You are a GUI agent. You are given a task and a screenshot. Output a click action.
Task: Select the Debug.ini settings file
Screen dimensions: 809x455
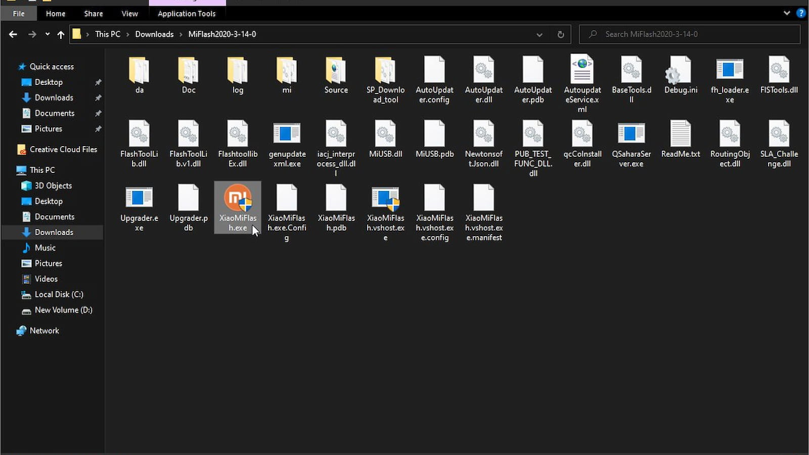pyautogui.click(x=681, y=71)
